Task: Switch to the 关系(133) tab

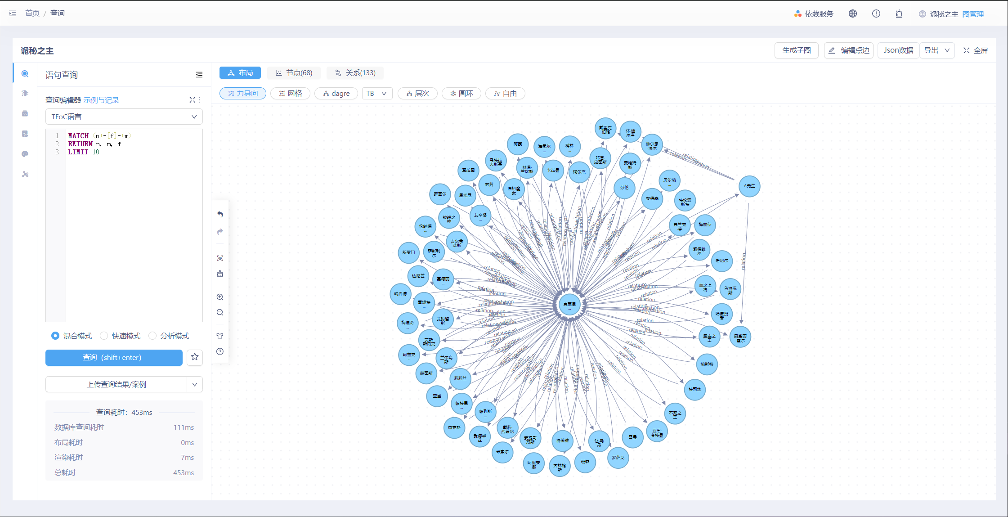Action: pos(355,72)
